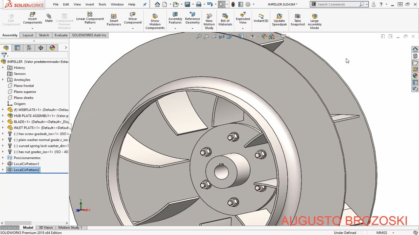Expand the History folder
Viewport: 419px width, 235px height.
point(3,68)
